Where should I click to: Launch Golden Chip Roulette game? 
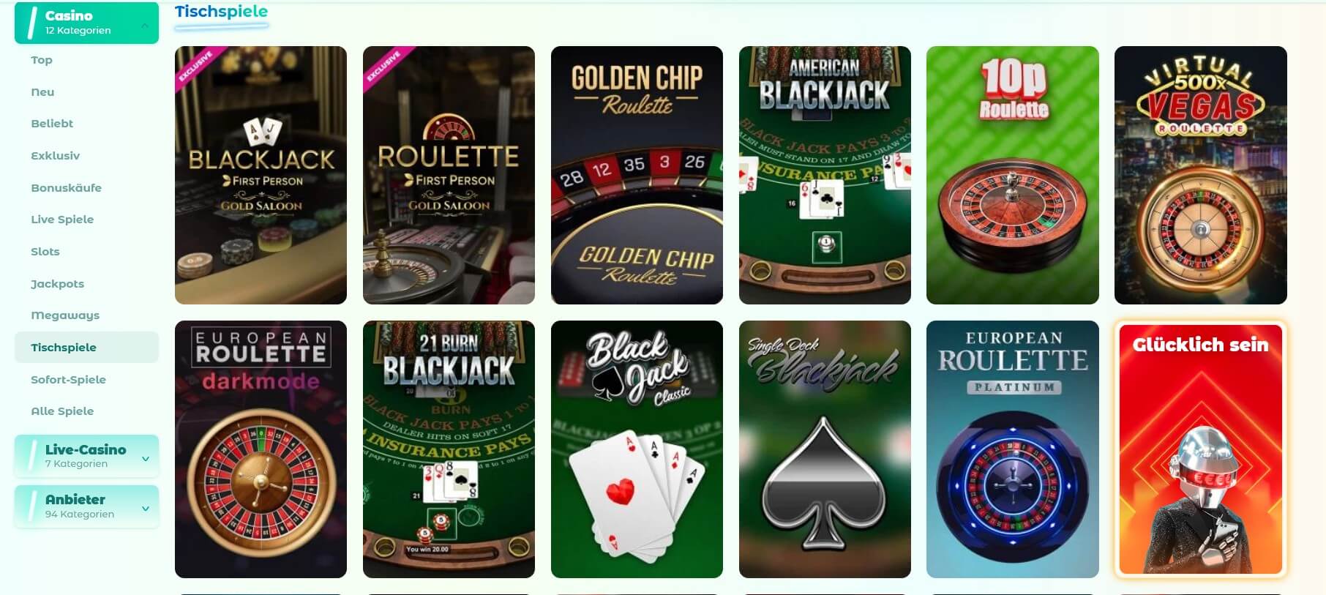[x=637, y=175]
